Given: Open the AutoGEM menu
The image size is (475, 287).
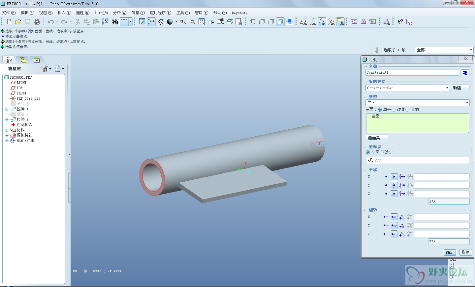Looking at the screenshot, I should tap(101, 13).
